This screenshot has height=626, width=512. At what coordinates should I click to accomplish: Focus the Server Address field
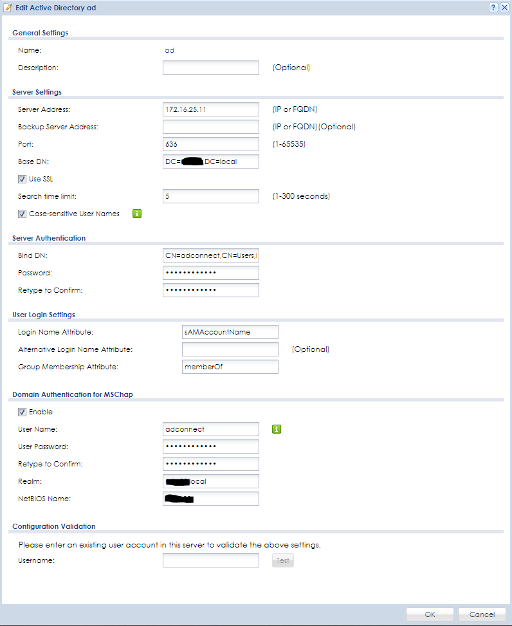click(211, 109)
